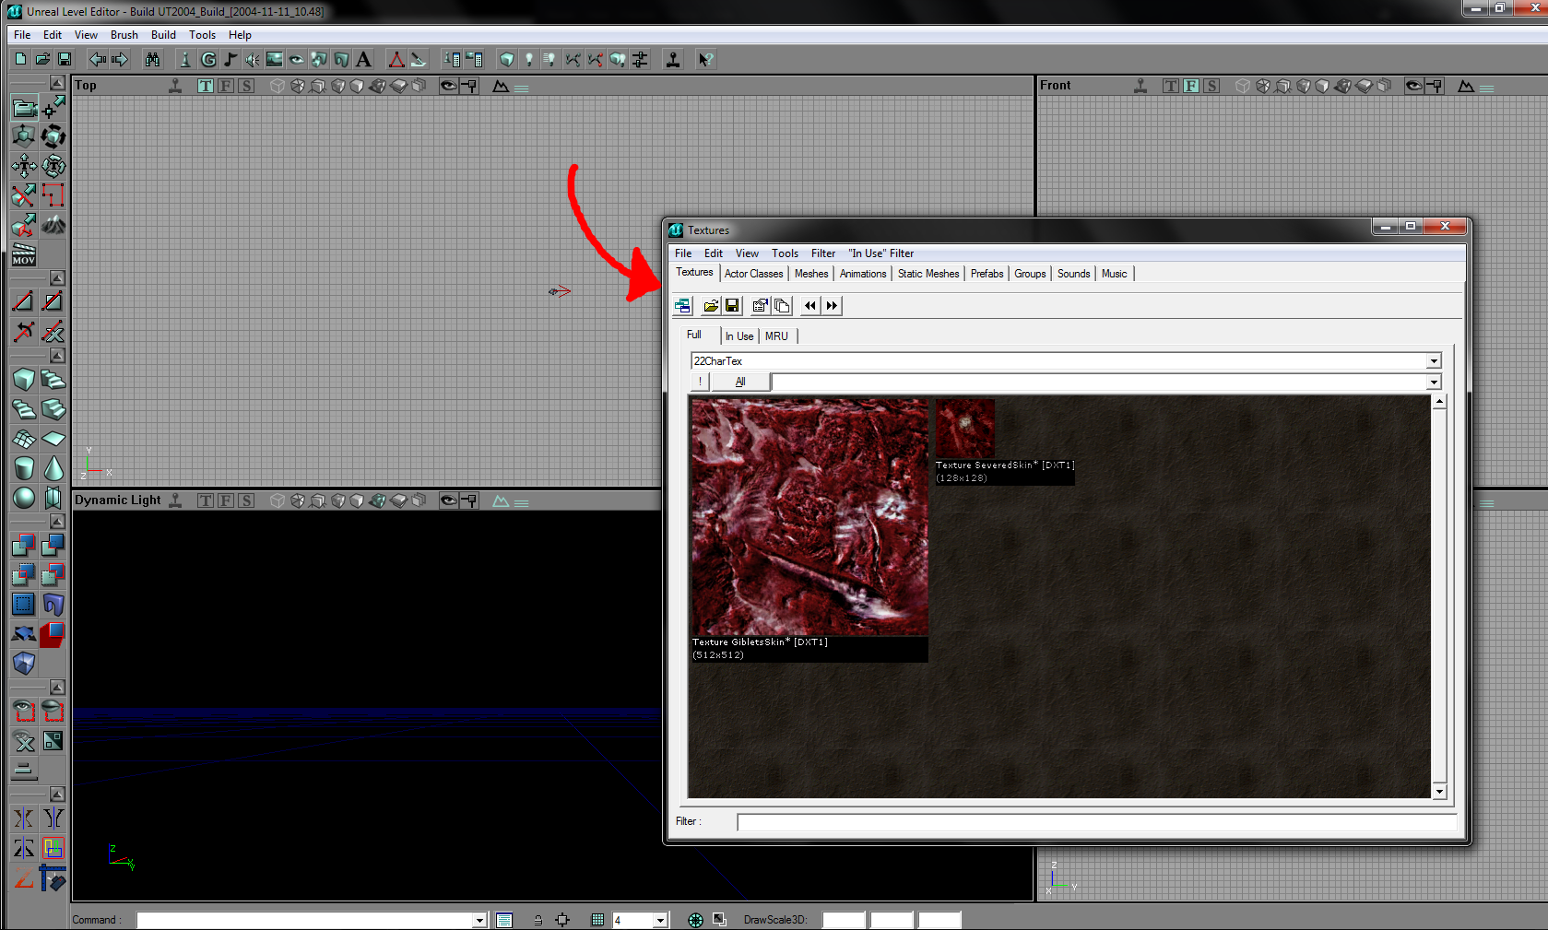This screenshot has width=1548, height=930.
Task: Toggle realtime preview joystick in the Top viewport
Action: tap(175, 86)
